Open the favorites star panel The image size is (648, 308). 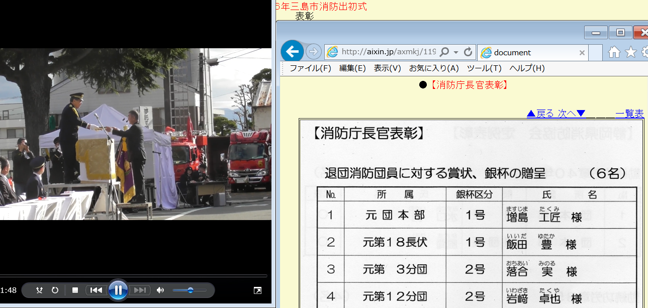[x=630, y=52]
